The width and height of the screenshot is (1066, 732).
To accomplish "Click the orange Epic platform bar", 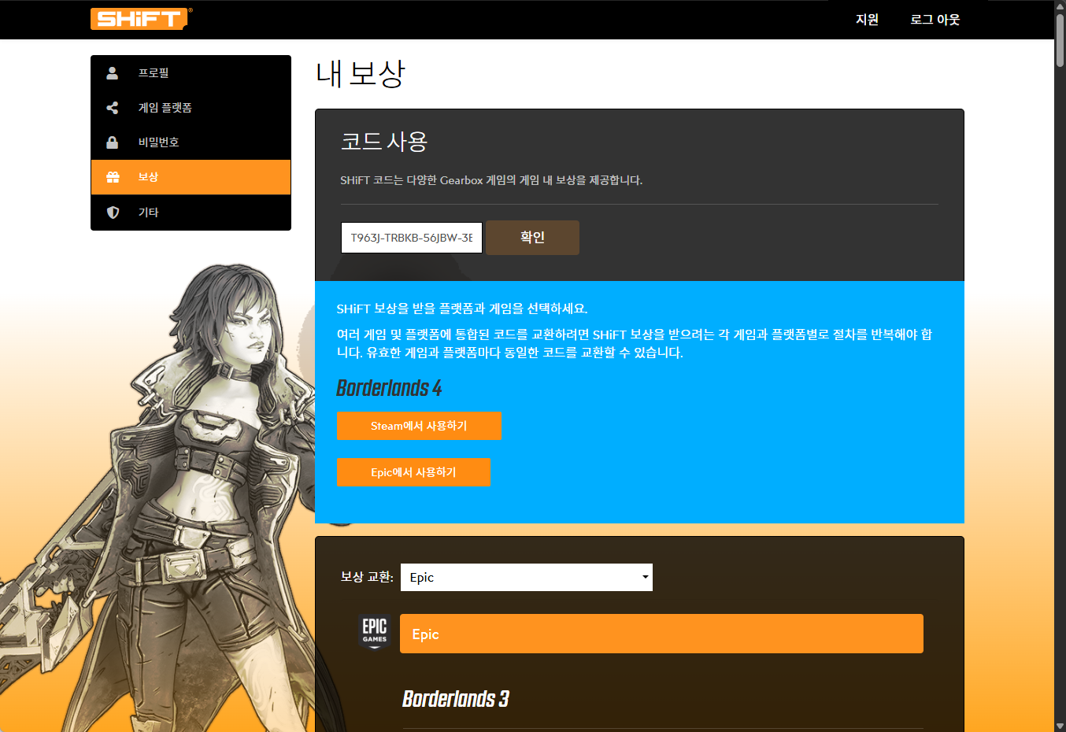I will pyautogui.click(x=661, y=634).
